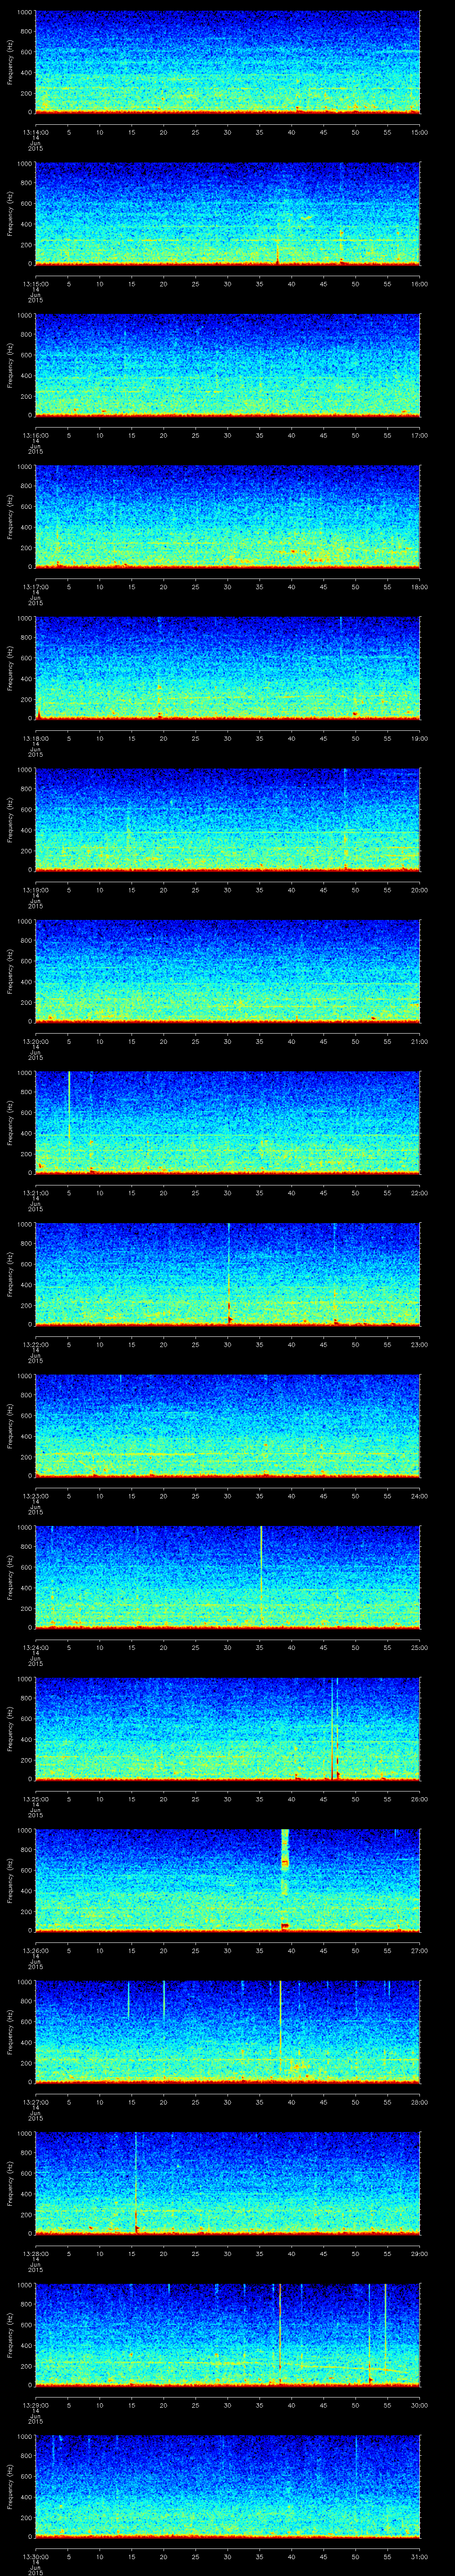
Task: Click the 15:00 end label of first spectrogram
Action: tap(420, 131)
